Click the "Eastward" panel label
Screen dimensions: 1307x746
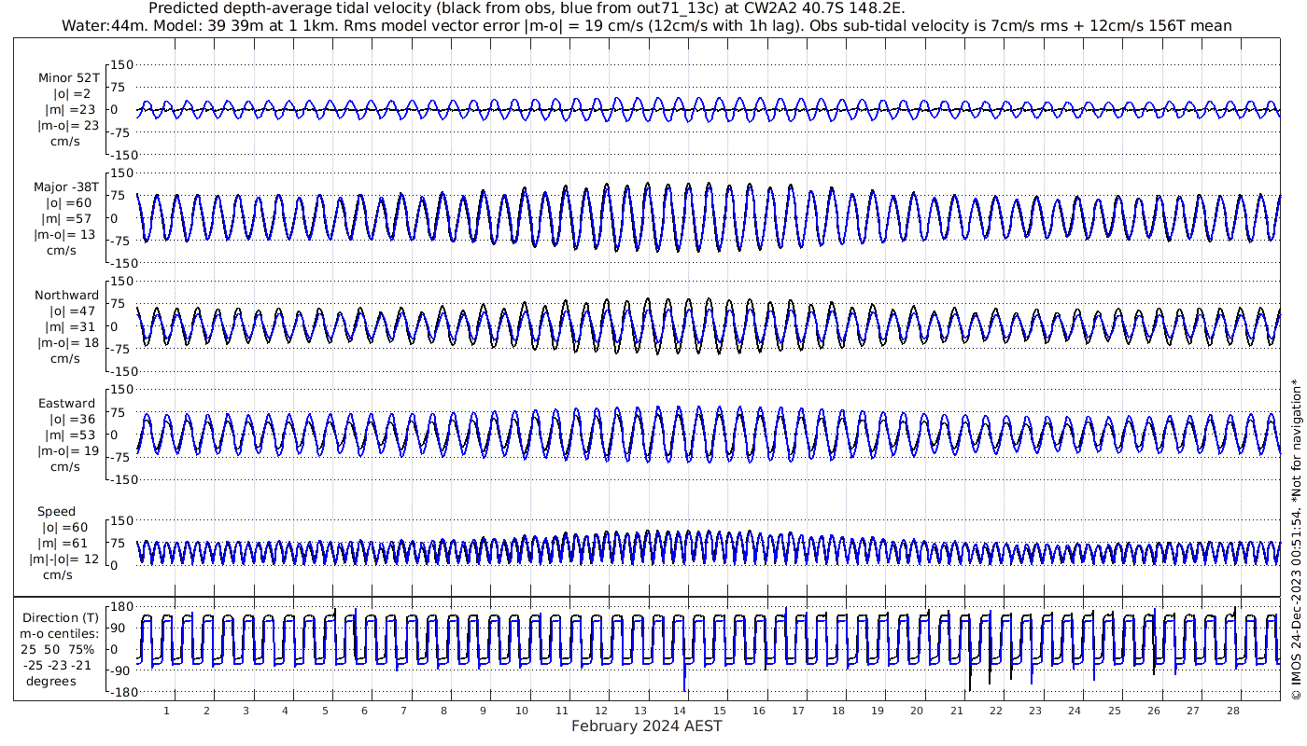click(66, 404)
